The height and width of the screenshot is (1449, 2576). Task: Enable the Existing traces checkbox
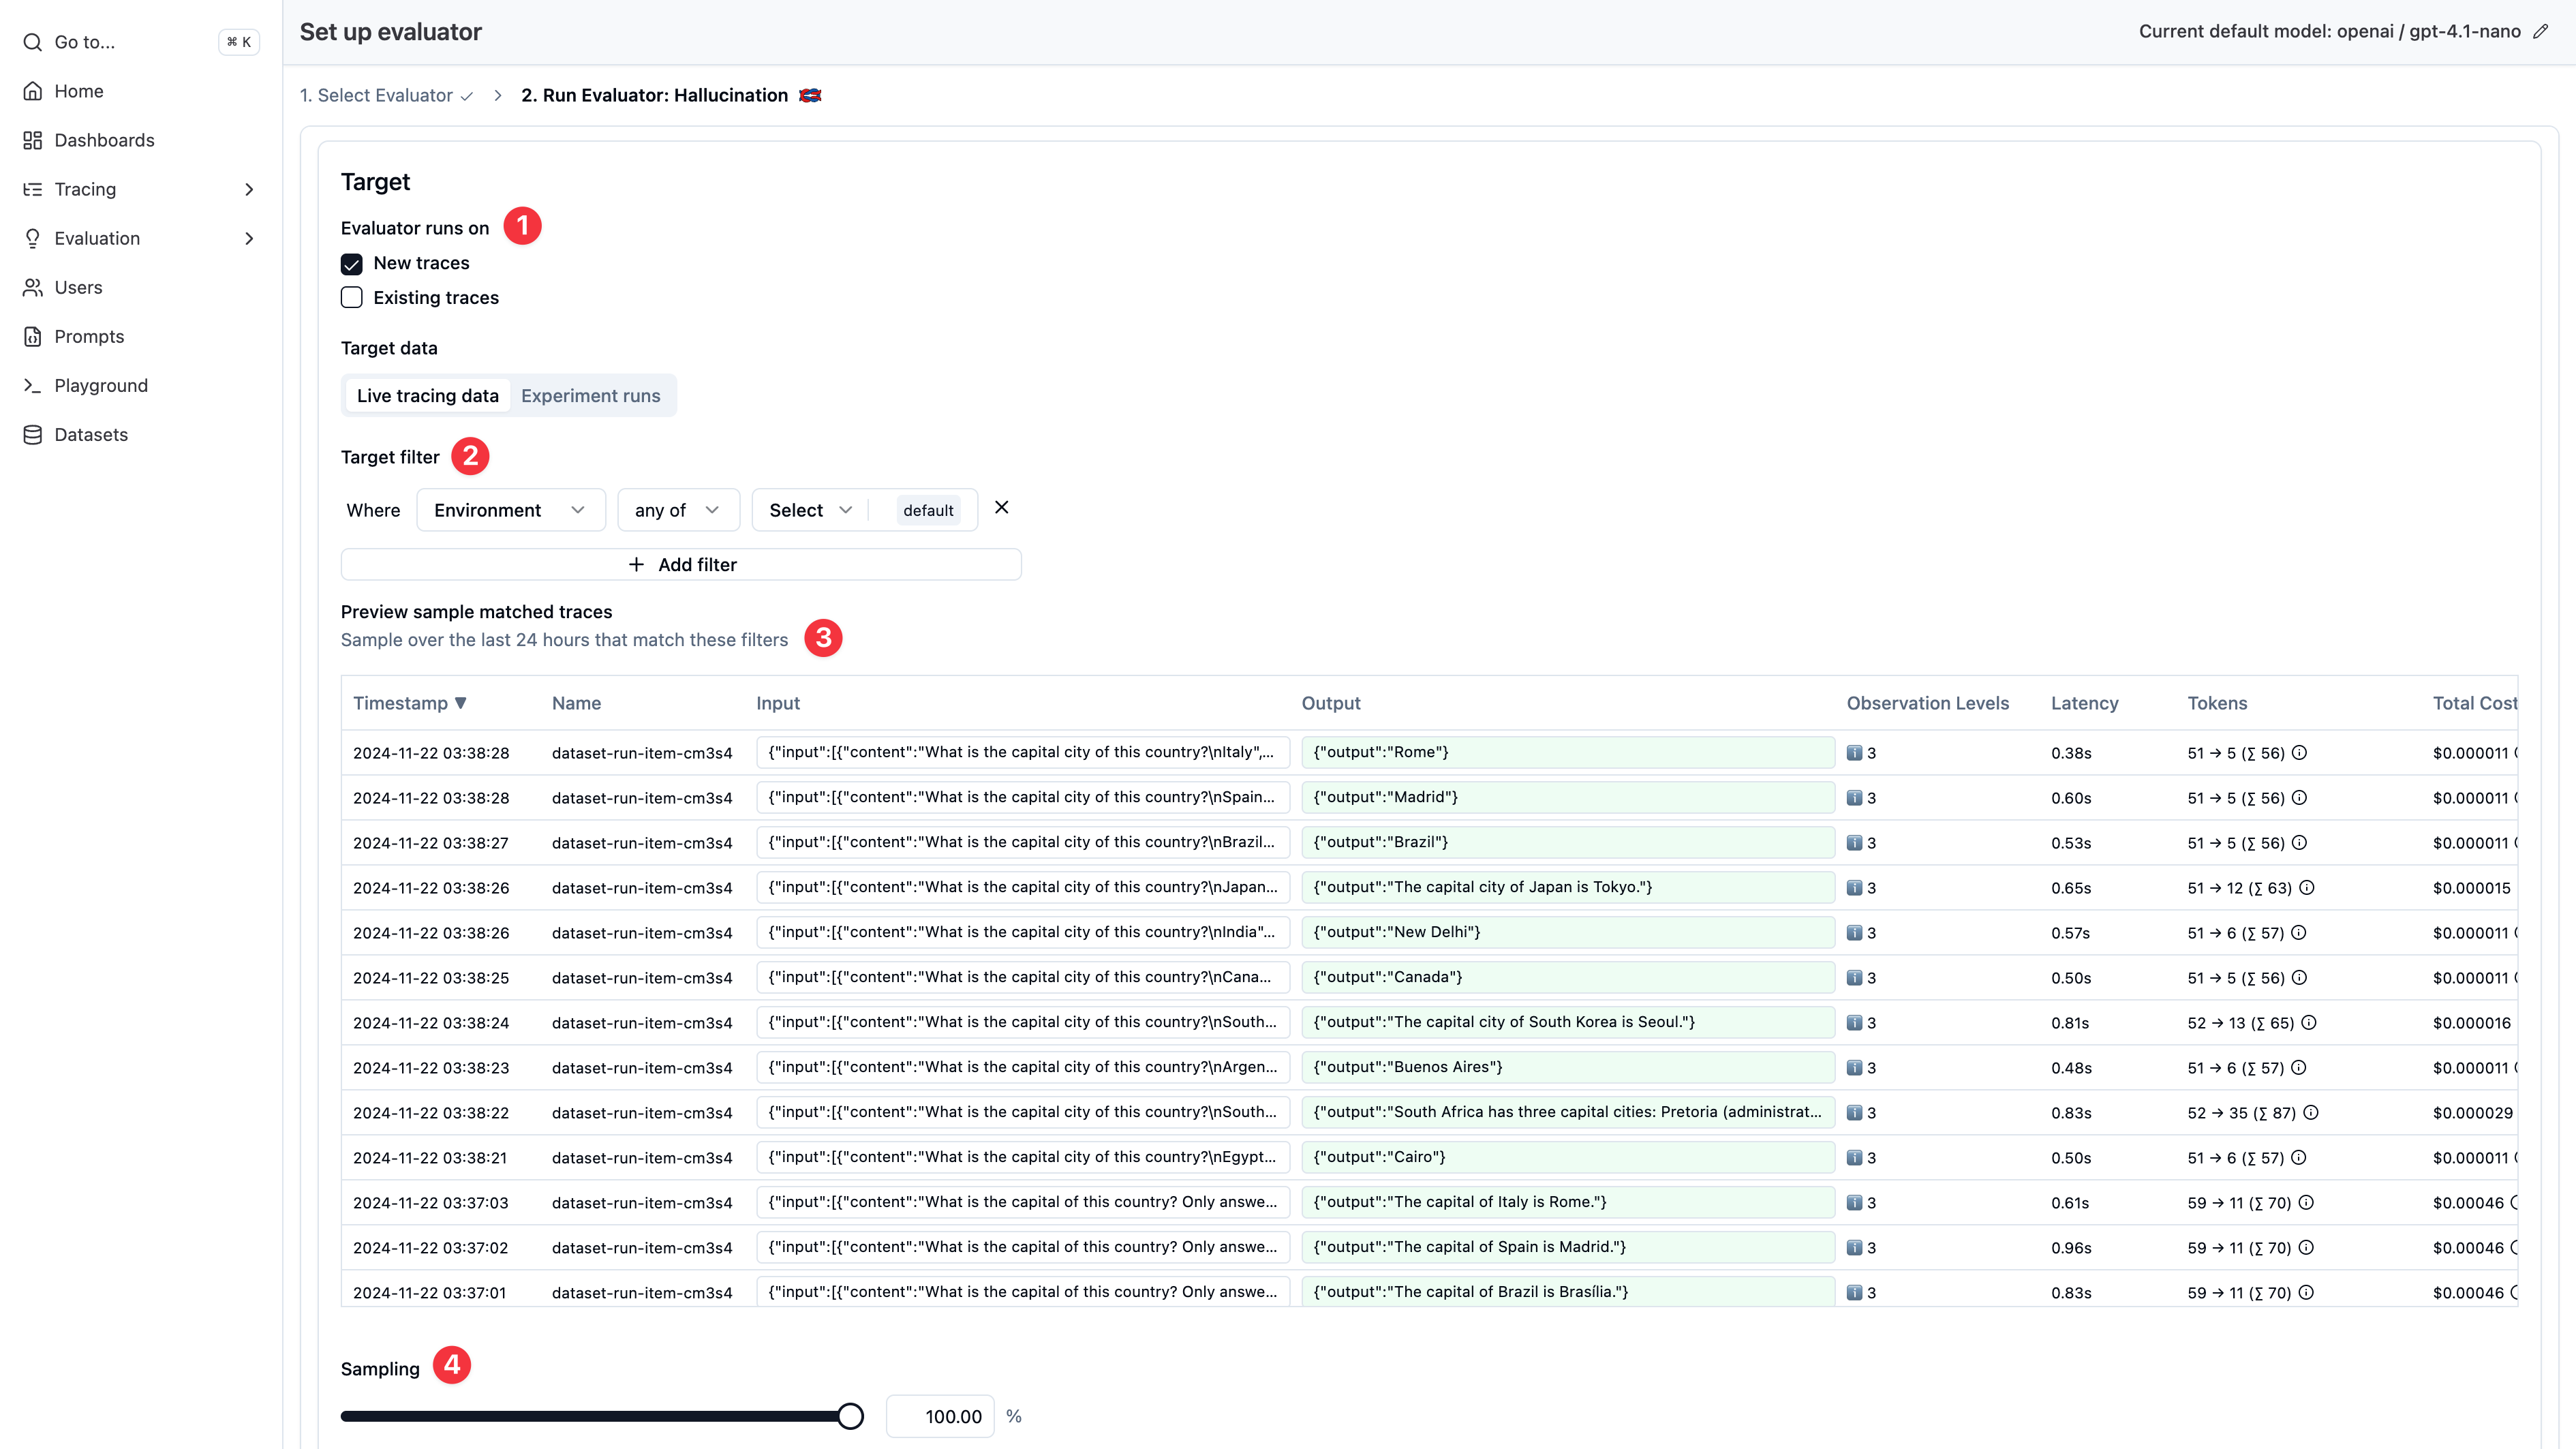point(351,297)
